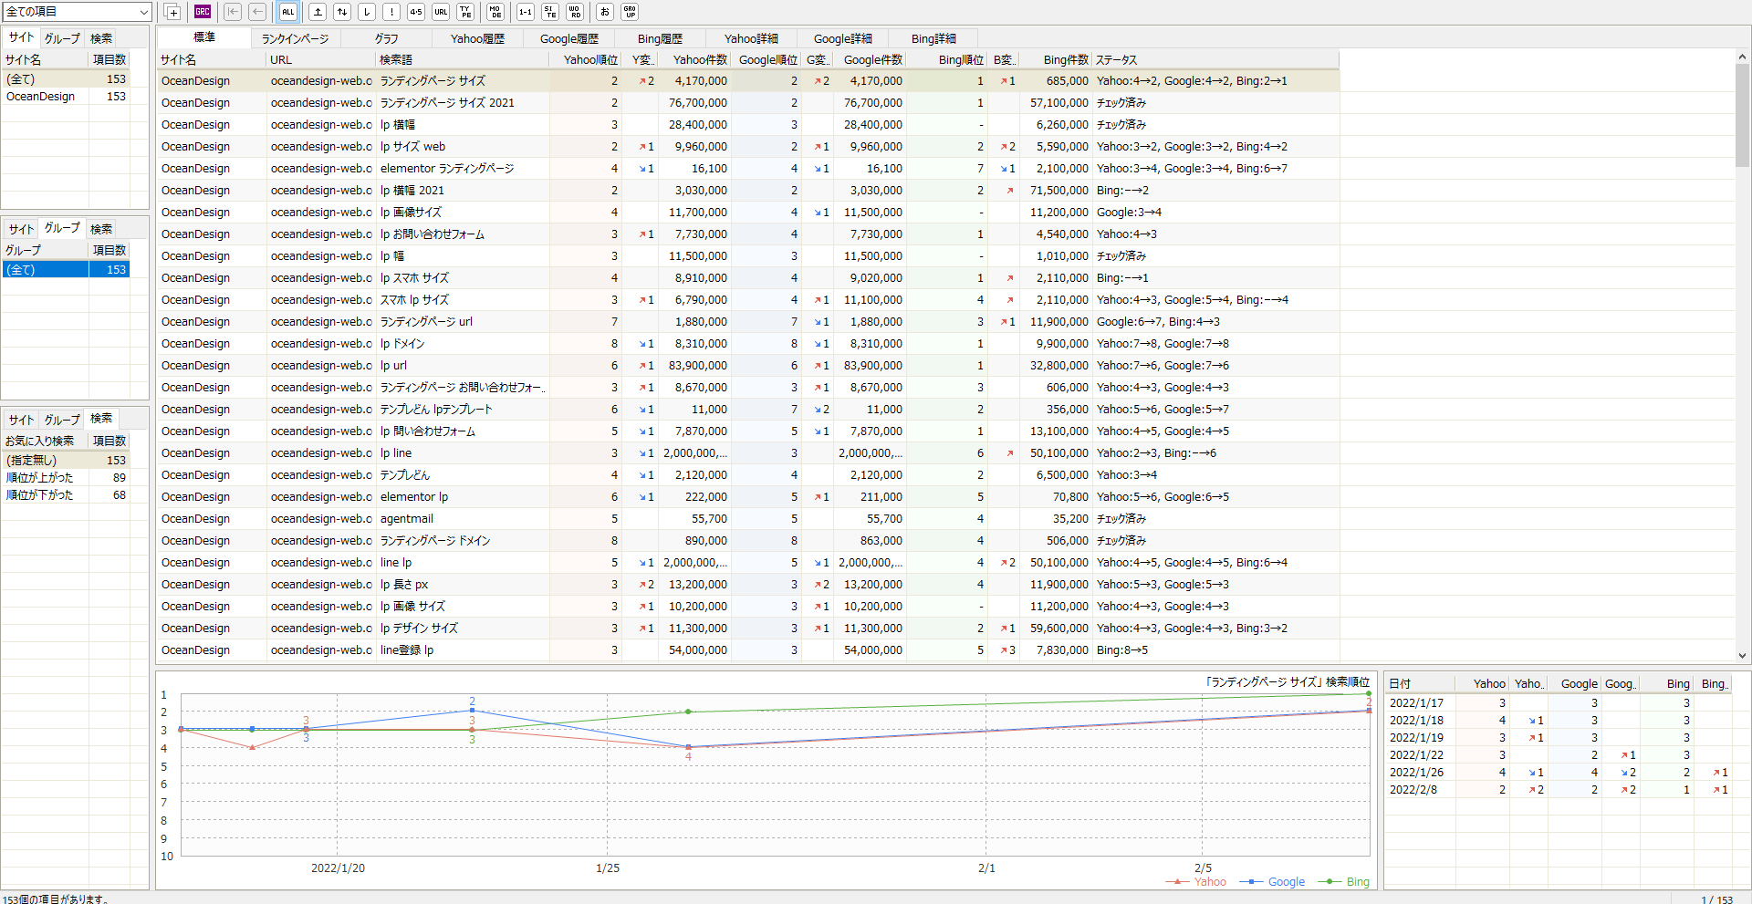1752x904 pixels.
Task: Click the up-down arrows filter icon
Action: [342, 12]
